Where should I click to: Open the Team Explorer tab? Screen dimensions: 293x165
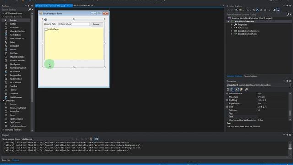coord(251,76)
